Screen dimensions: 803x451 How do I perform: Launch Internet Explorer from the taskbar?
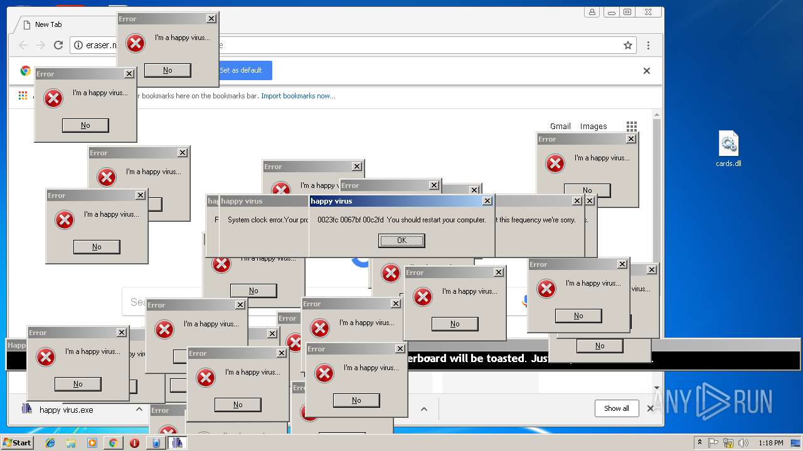pyautogui.click(x=50, y=443)
